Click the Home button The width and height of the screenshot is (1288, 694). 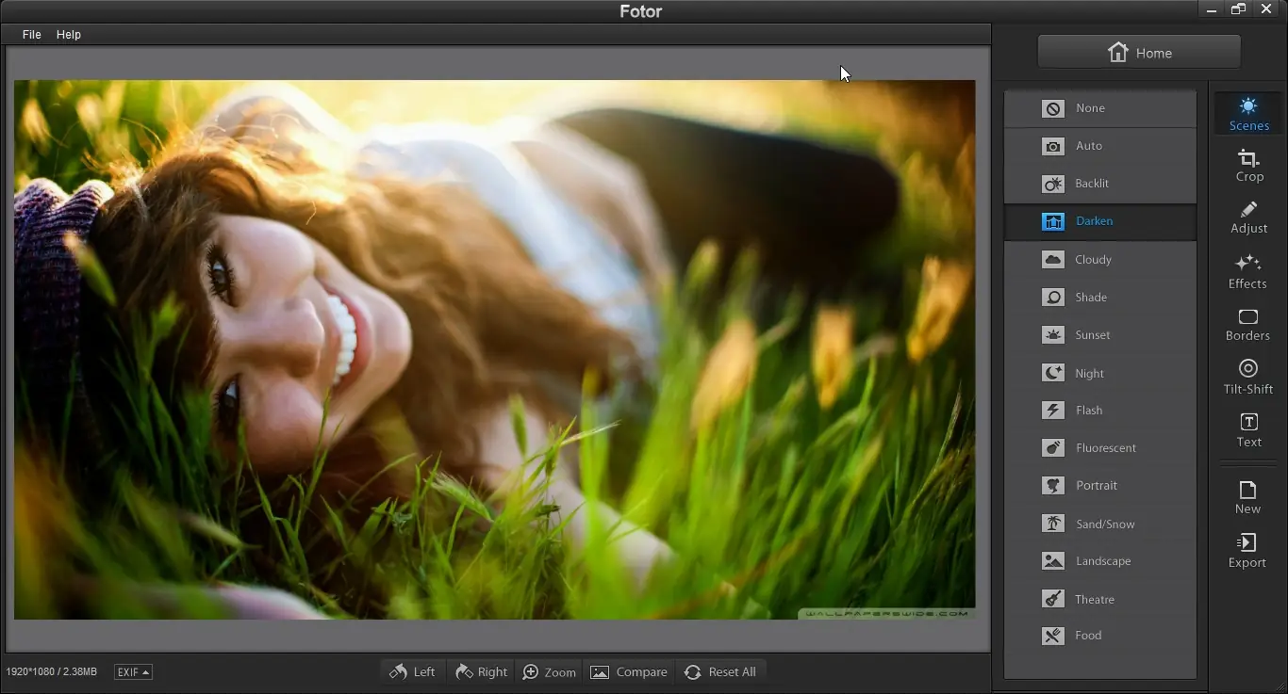click(x=1139, y=53)
